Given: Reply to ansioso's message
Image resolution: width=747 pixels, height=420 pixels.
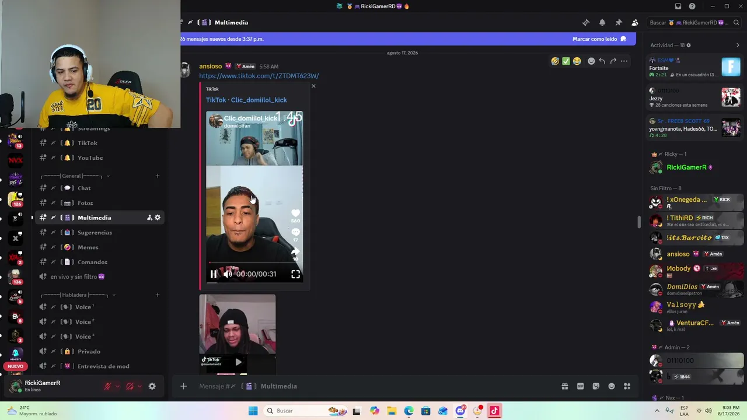Looking at the screenshot, I should click(602, 61).
